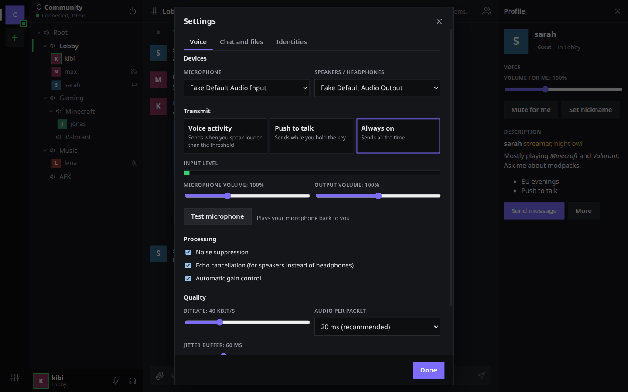Select the Community server avatar C
Screen dimensions: 628x392
[x=15, y=15]
